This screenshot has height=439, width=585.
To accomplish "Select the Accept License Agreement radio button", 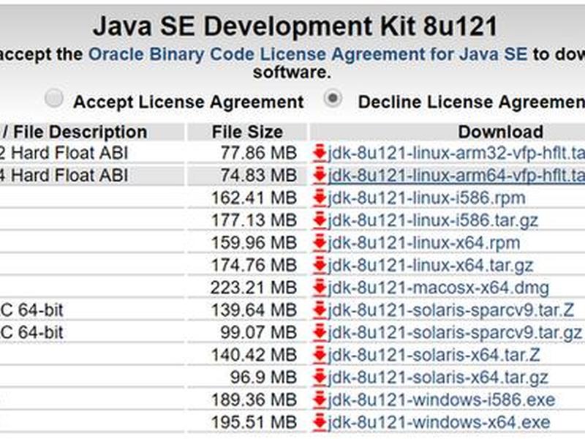I will [53, 99].
